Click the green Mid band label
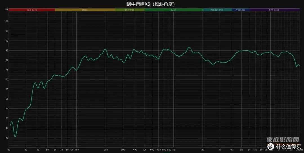The height and width of the screenshot is (153, 304). pos(173,10)
